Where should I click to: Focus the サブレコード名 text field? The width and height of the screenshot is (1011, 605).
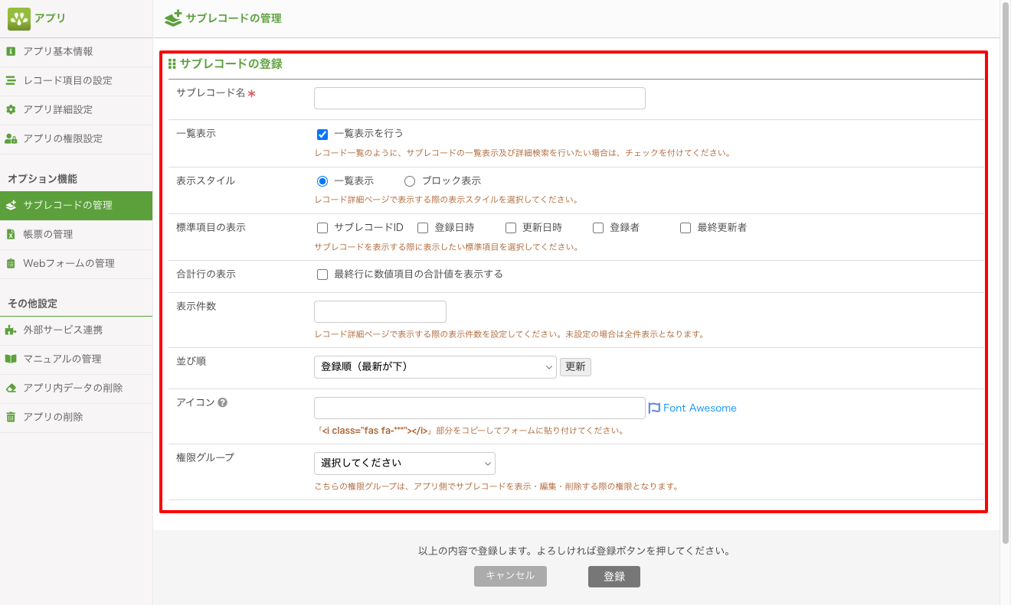point(479,99)
